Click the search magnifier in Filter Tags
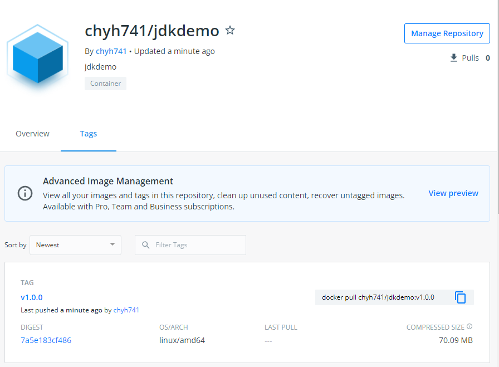 (146, 245)
